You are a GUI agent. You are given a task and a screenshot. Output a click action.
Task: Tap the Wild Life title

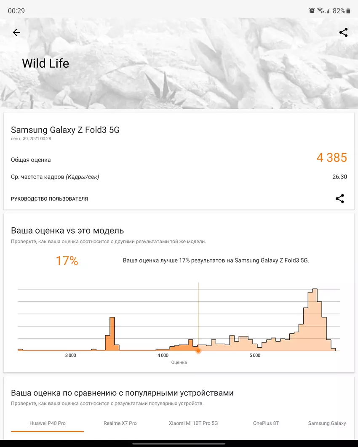tap(45, 64)
